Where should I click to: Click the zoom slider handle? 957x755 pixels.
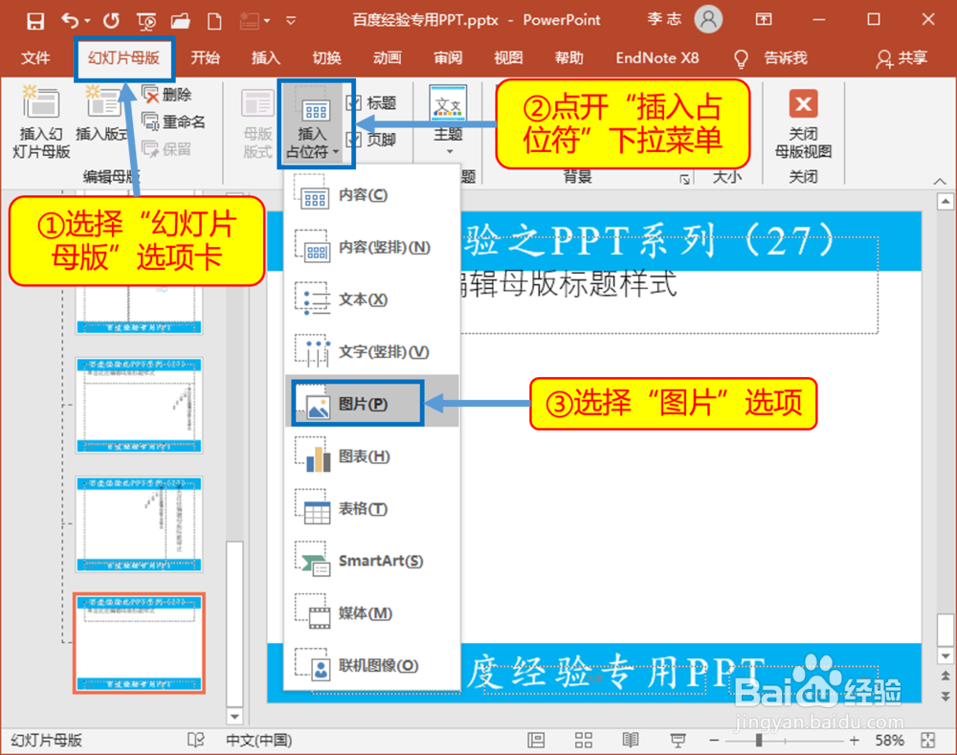click(x=759, y=741)
